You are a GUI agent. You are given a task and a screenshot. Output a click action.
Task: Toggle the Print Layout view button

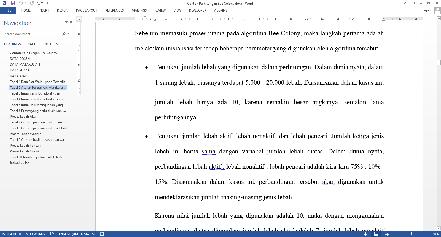(x=376, y=234)
